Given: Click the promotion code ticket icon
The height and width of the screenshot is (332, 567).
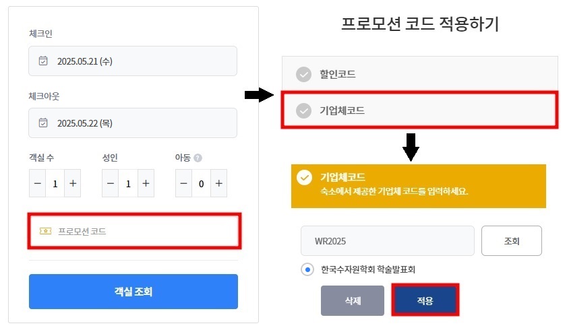Looking at the screenshot, I should (x=45, y=231).
